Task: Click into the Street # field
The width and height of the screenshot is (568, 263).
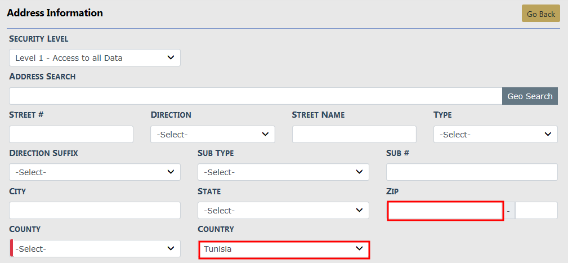Action: point(71,134)
